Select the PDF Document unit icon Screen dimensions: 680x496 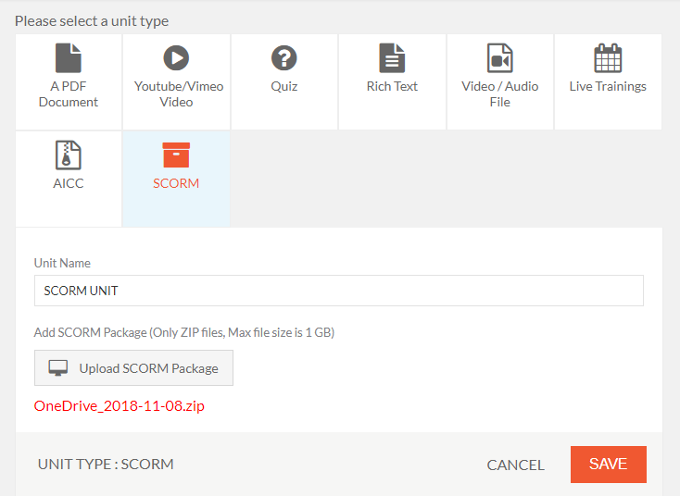coord(68,57)
